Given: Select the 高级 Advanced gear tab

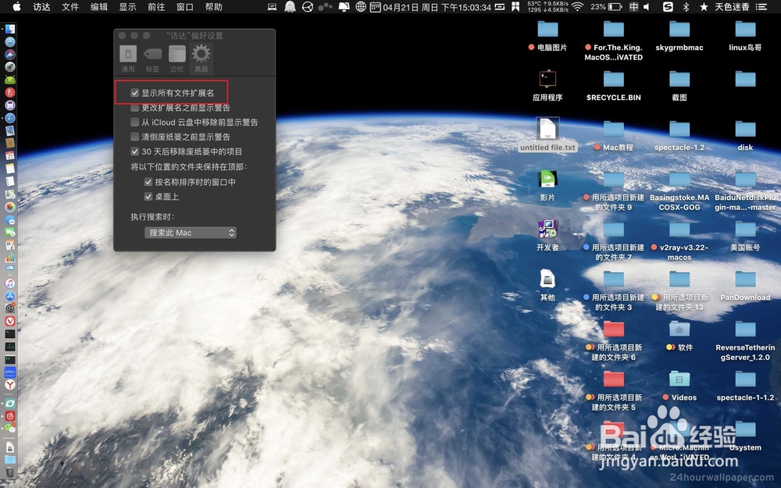Looking at the screenshot, I should (201, 59).
